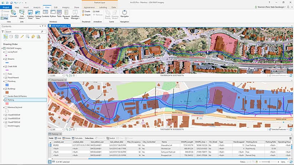The width and height of the screenshot is (294, 165).
Task: Collapse the ManitouCityLimit layer legend
Action: [x=4, y=107]
